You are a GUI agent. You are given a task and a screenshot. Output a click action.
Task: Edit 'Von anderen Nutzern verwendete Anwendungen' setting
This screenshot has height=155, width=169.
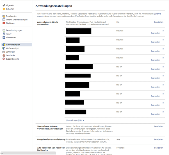click(x=159, y=126)
